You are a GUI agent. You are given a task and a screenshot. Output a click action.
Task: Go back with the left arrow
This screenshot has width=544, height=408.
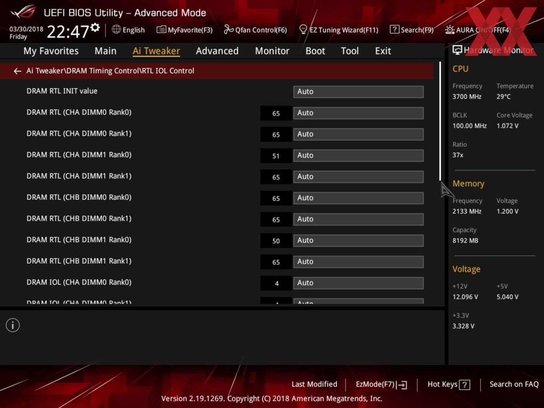click(x=17, y=71)
